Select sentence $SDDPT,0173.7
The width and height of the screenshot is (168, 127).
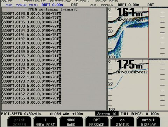(31, 81)
